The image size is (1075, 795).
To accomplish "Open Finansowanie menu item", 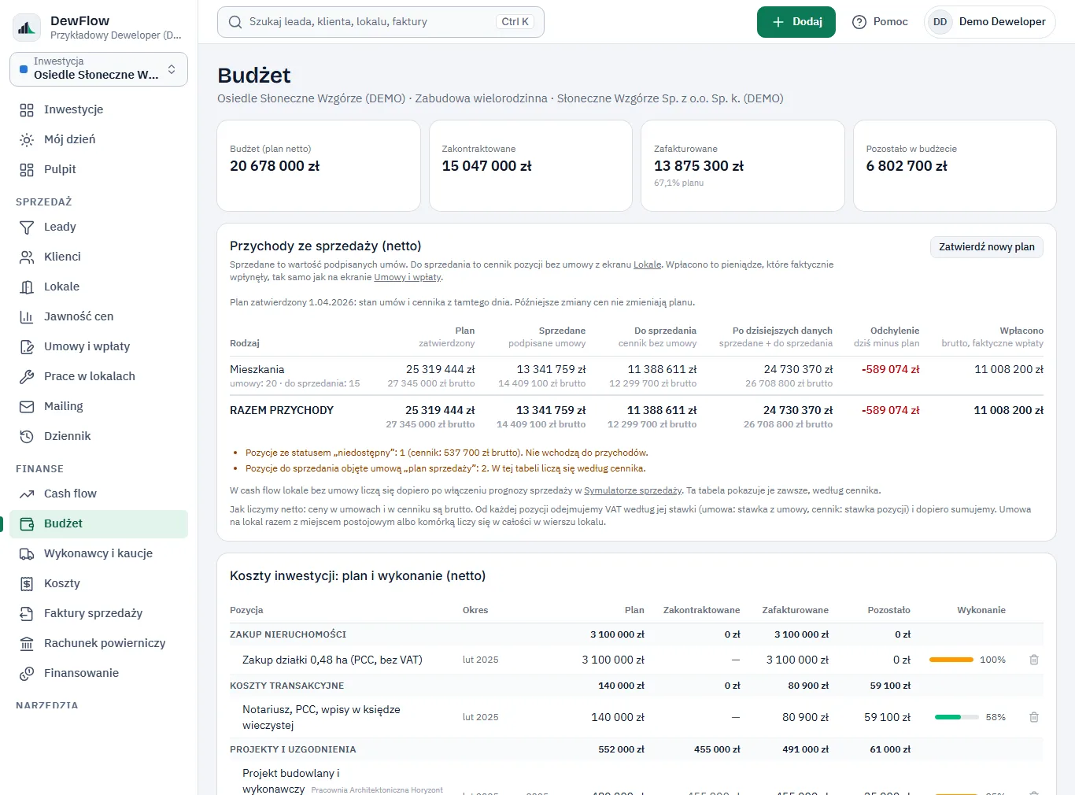I will click(x=98, y=673).
